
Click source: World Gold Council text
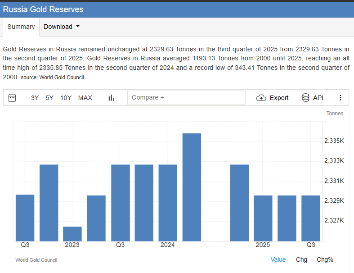click(x=52, y=77)
